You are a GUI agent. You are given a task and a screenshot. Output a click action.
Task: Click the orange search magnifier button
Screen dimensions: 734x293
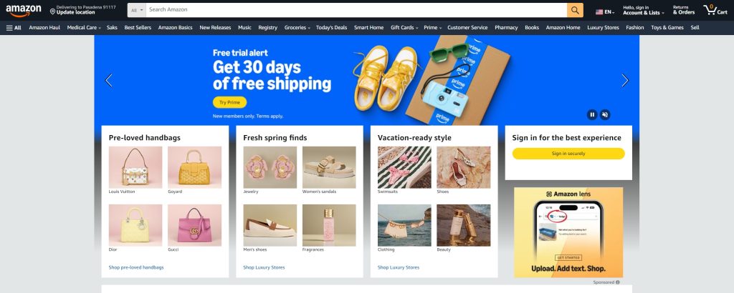[575, 10]
